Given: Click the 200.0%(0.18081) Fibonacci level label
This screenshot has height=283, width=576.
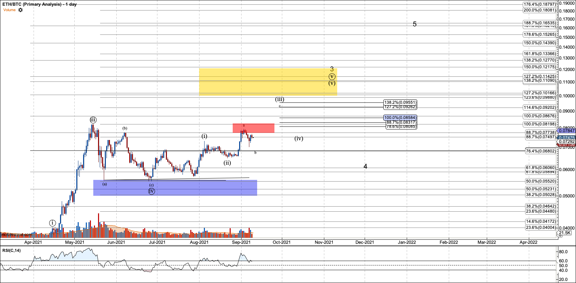Looking at the screenshot, I should (x=540, y=10).
